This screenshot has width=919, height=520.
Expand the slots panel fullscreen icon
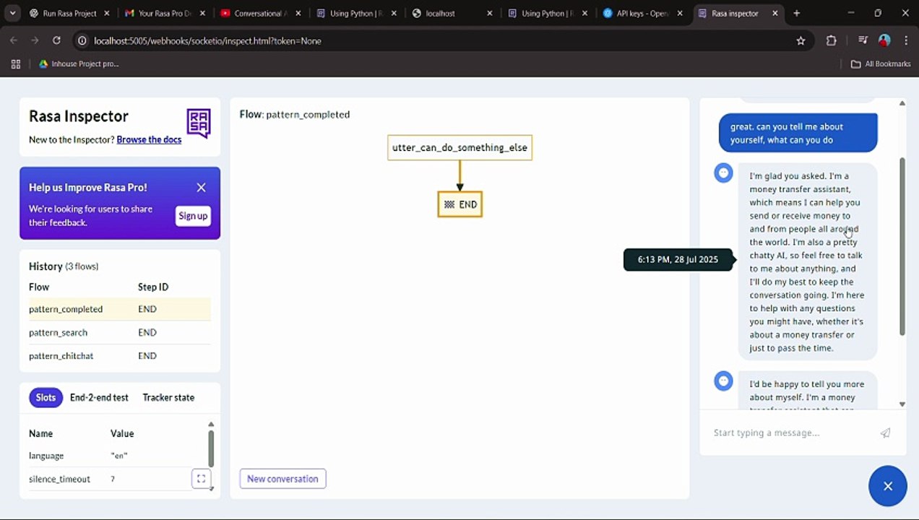pos(201,478)
